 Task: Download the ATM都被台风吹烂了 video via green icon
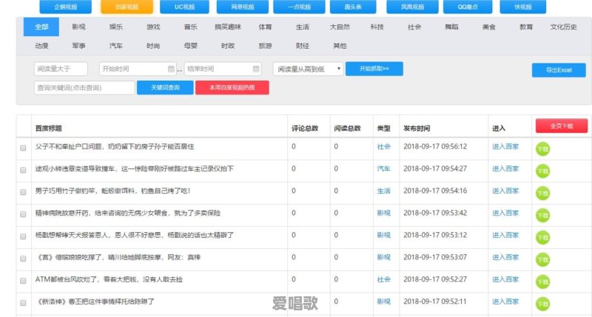pyautogui.click(x=542, y=282)
